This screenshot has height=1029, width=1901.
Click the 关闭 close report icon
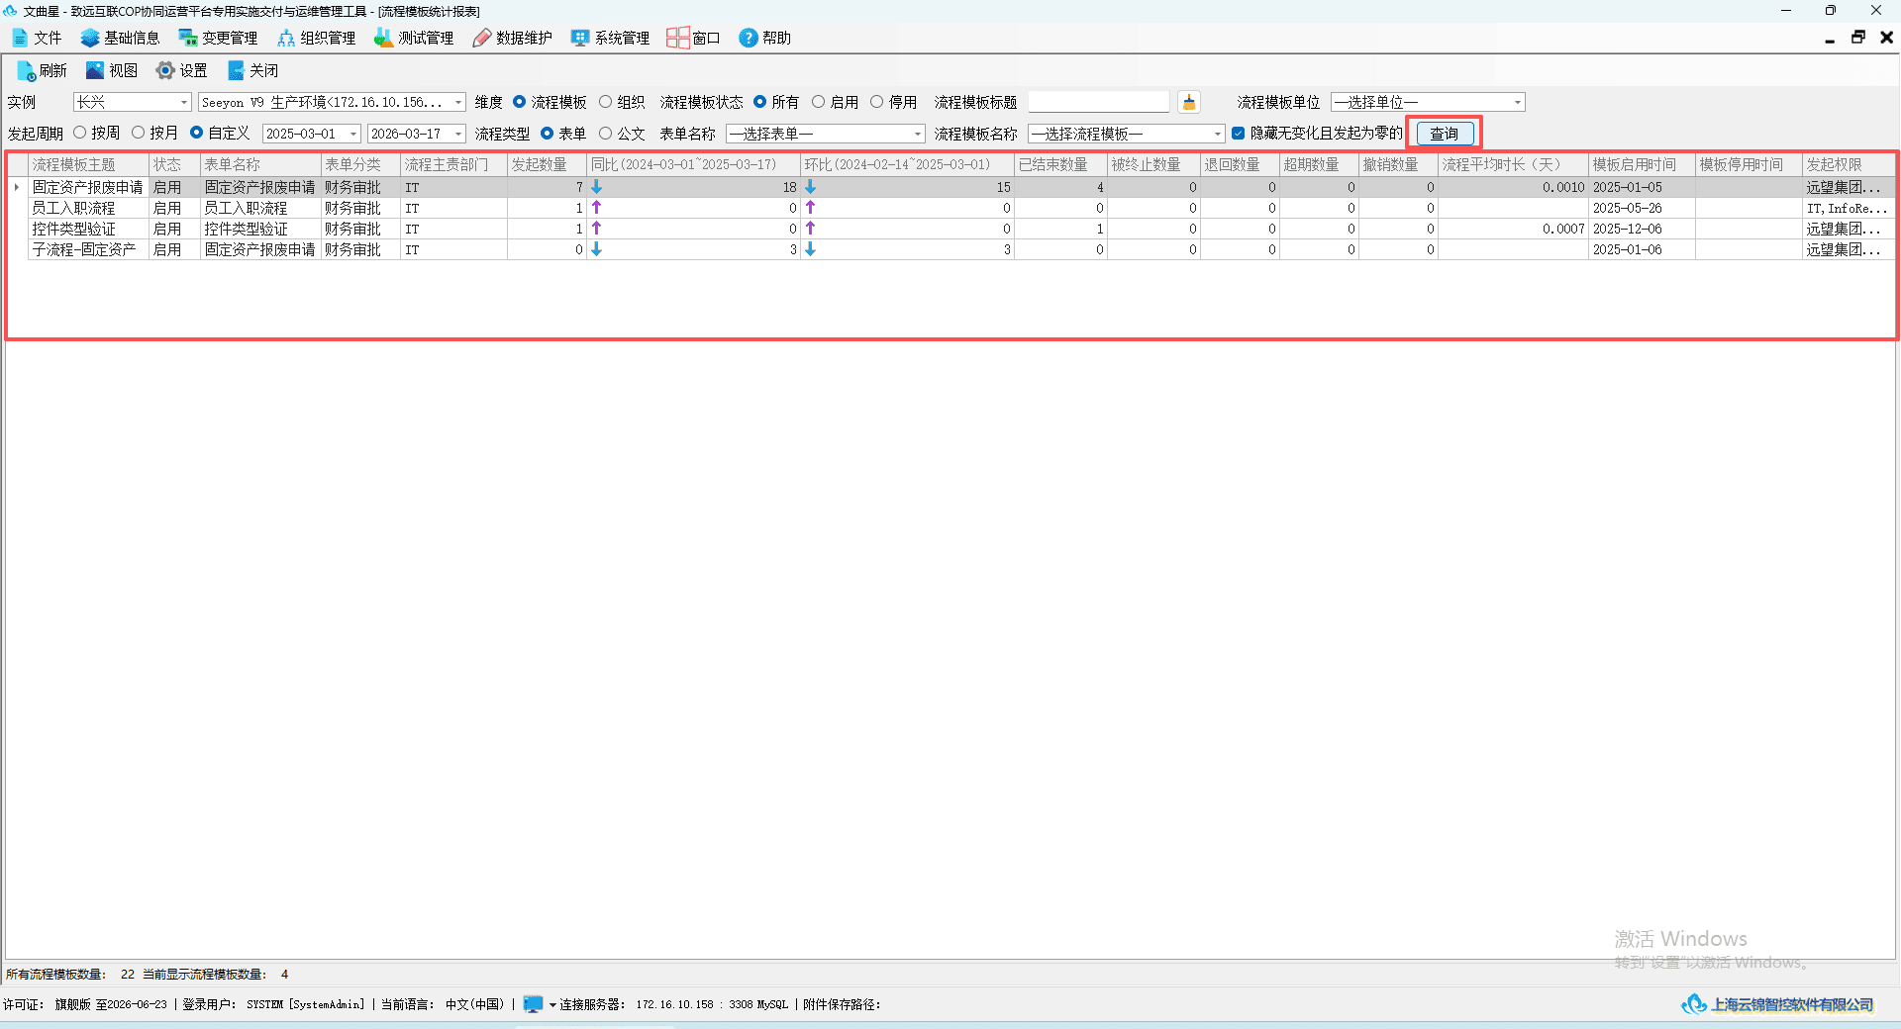tap(236, 70)
